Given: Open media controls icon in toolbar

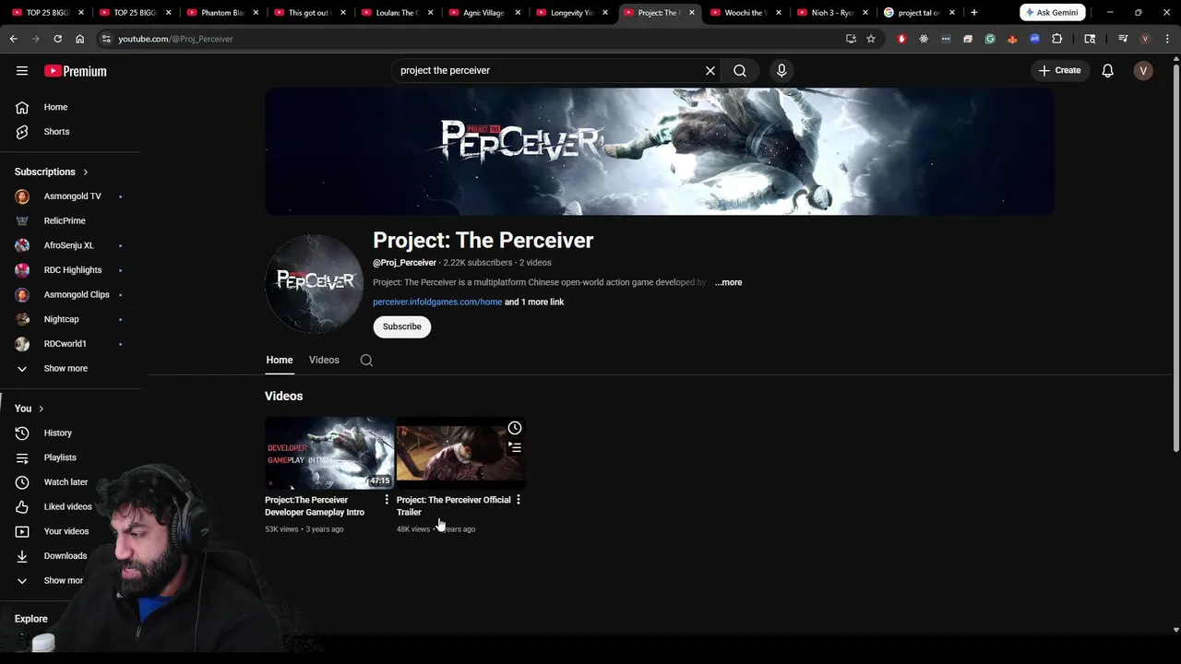Looking at the screenshot, I should click(1123, 39).
